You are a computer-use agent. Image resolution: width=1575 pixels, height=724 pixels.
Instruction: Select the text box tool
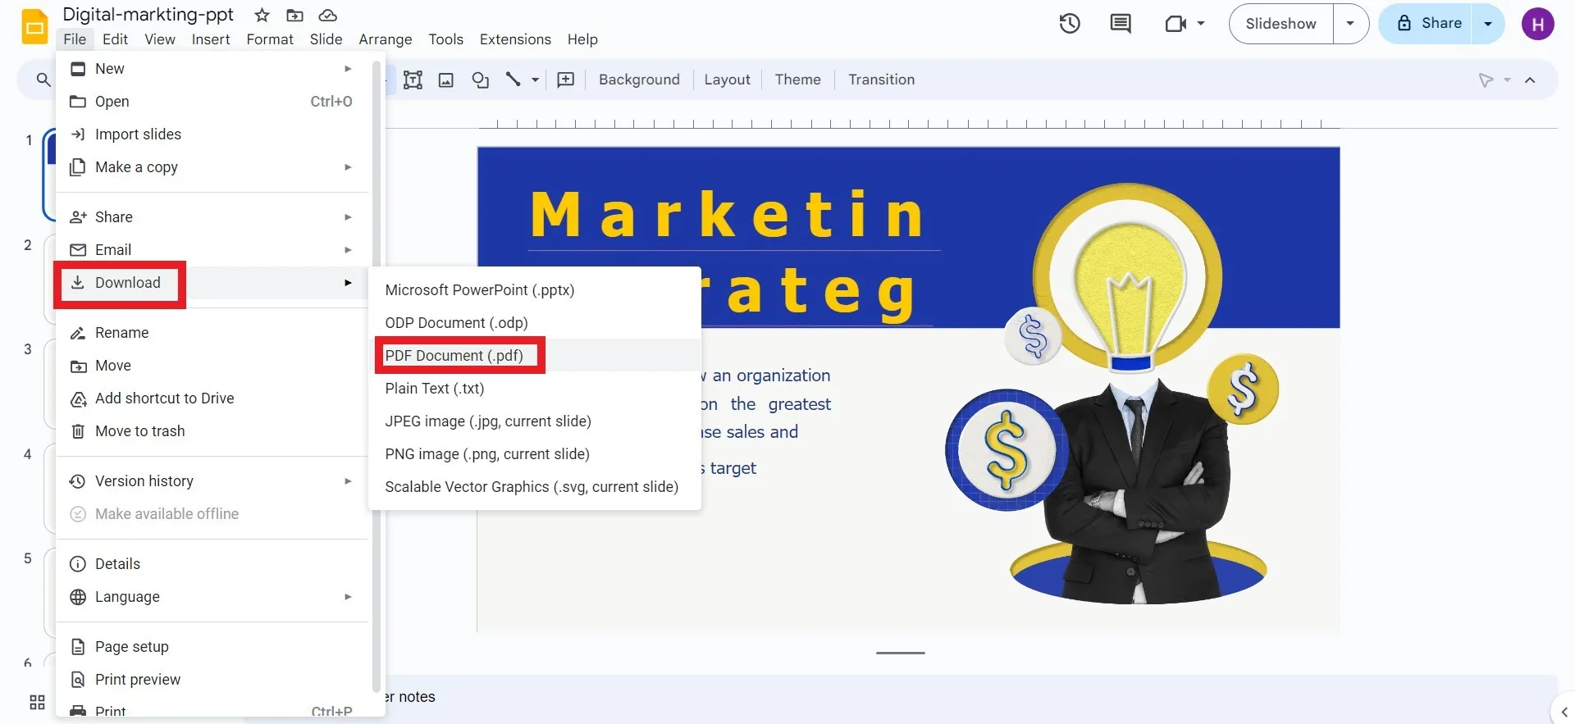[413, 80]
